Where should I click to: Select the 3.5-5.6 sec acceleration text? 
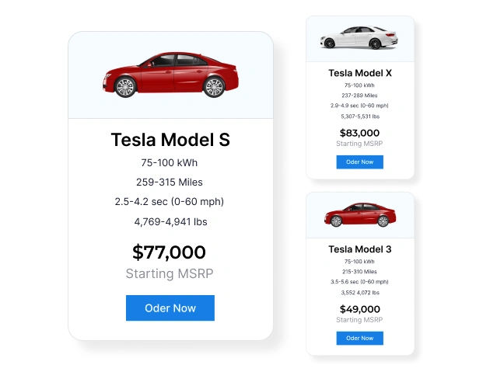[359, 282]
